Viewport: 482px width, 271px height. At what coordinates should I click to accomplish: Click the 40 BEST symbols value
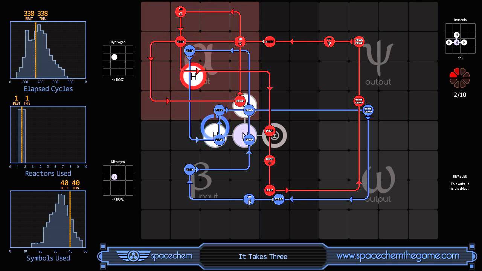[x=64, y=183]
